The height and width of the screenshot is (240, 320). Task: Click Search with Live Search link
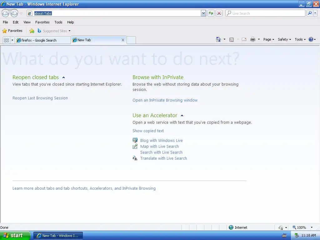tap(161, 152)
